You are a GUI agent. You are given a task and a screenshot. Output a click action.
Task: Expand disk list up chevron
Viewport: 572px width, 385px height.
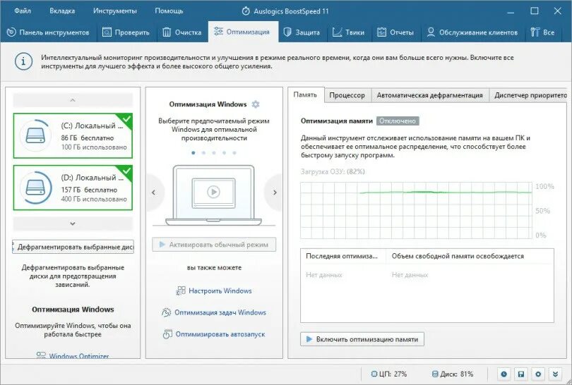coord(73,100)
